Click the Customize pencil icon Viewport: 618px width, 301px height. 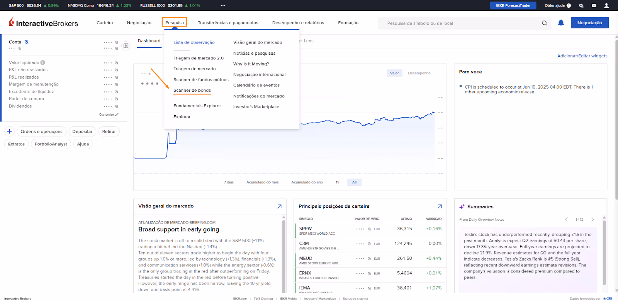click(x=117, y=114)
